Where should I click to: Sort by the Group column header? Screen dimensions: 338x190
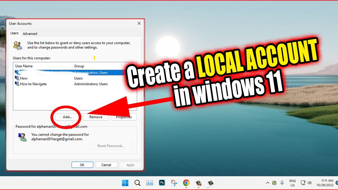(x=105, y=66)
